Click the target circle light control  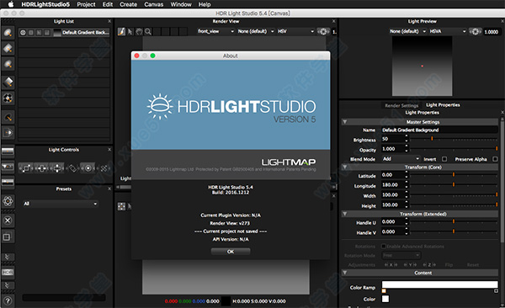click(x=88, y=168)
